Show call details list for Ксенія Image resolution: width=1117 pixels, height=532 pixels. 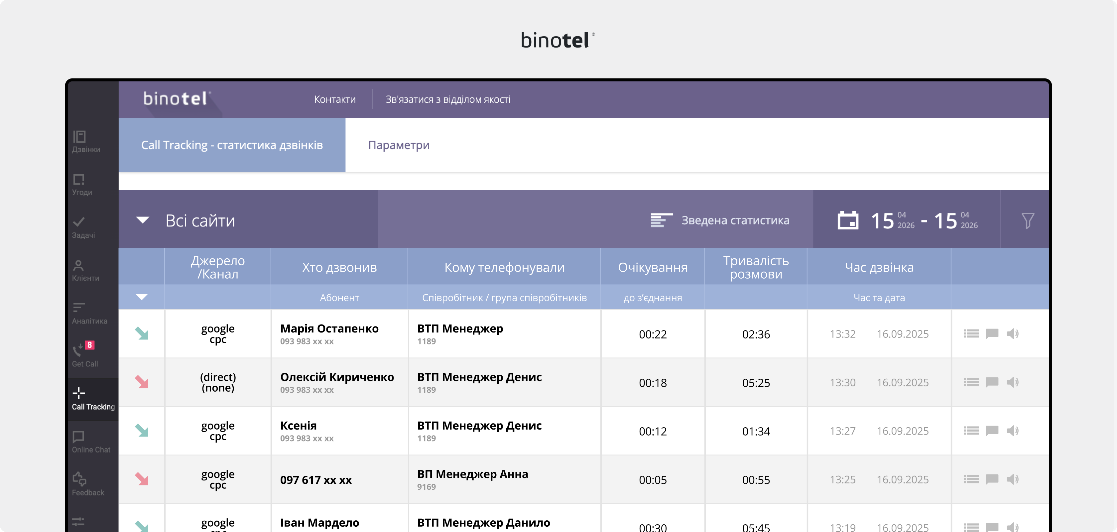(972, 431)
